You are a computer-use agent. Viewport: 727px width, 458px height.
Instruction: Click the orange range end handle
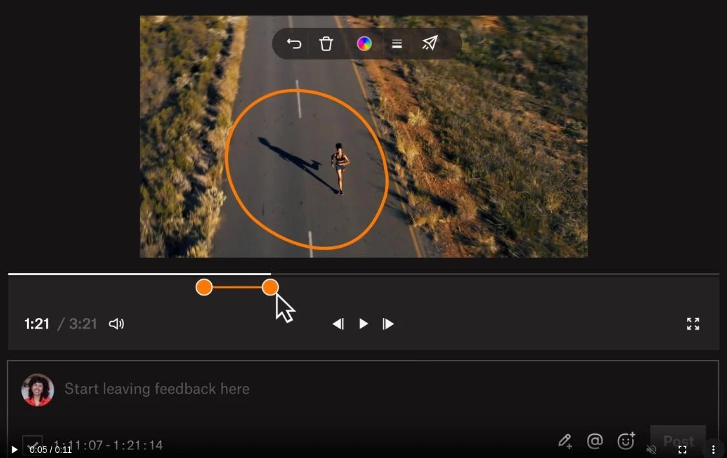pos(270,287)
